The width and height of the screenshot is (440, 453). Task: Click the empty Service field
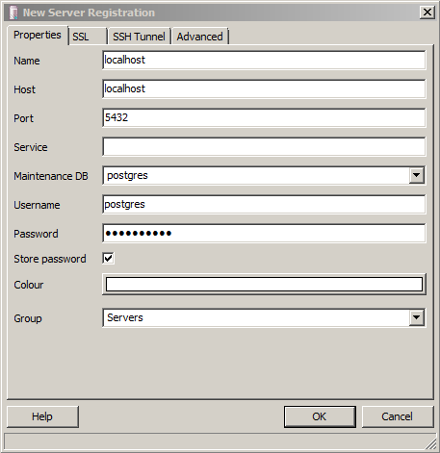pos(264,146)
